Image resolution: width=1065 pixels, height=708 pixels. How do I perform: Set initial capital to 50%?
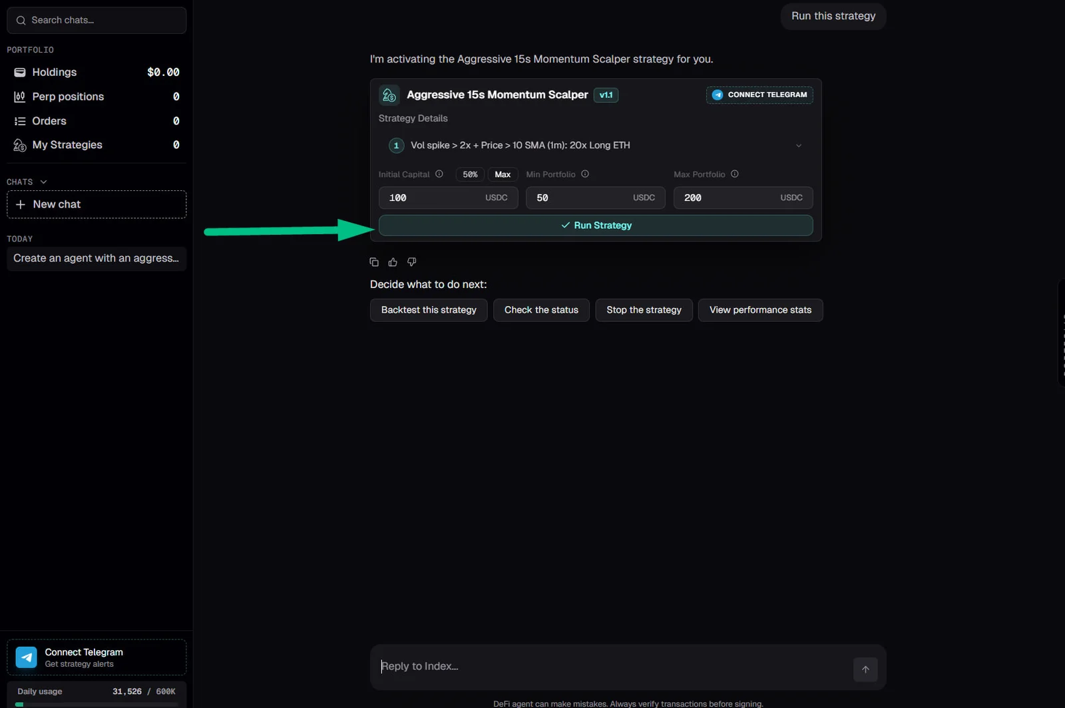pos(470,174)
